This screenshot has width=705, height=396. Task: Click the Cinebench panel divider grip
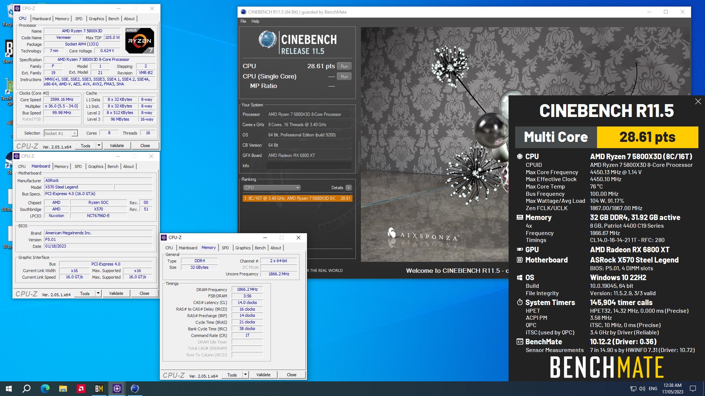tap(358, 152)
